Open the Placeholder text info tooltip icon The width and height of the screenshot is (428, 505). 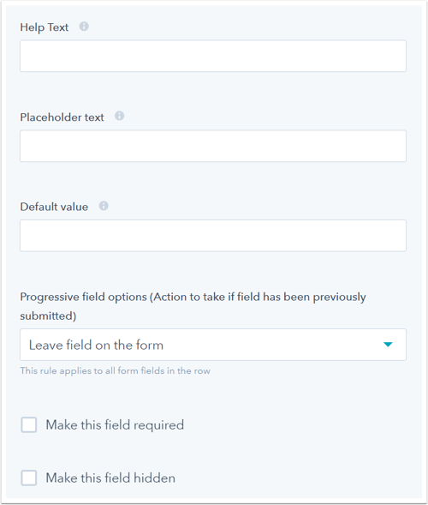(119, 116)
